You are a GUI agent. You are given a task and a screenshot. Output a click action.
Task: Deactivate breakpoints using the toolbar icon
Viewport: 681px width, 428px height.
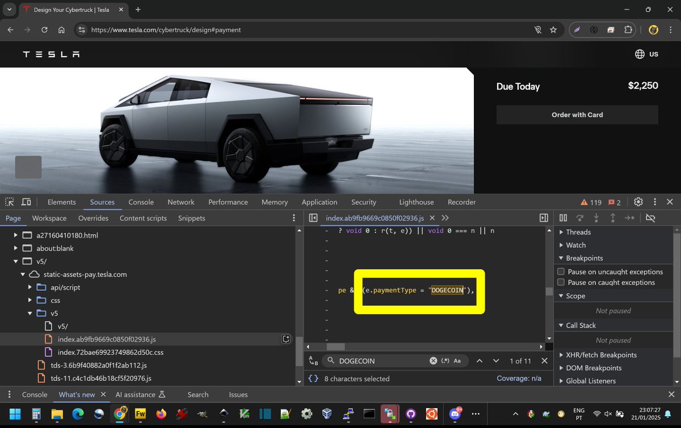click(650, 218)
